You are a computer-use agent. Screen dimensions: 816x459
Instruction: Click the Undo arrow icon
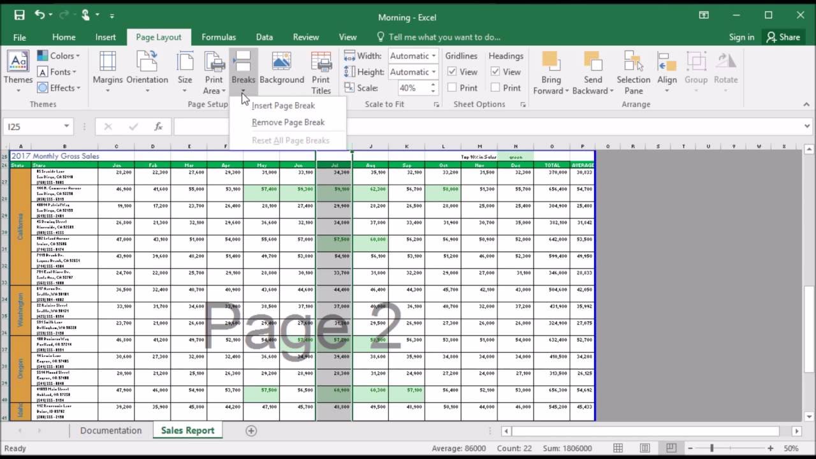pyautogui.click(x=40, y=15)
